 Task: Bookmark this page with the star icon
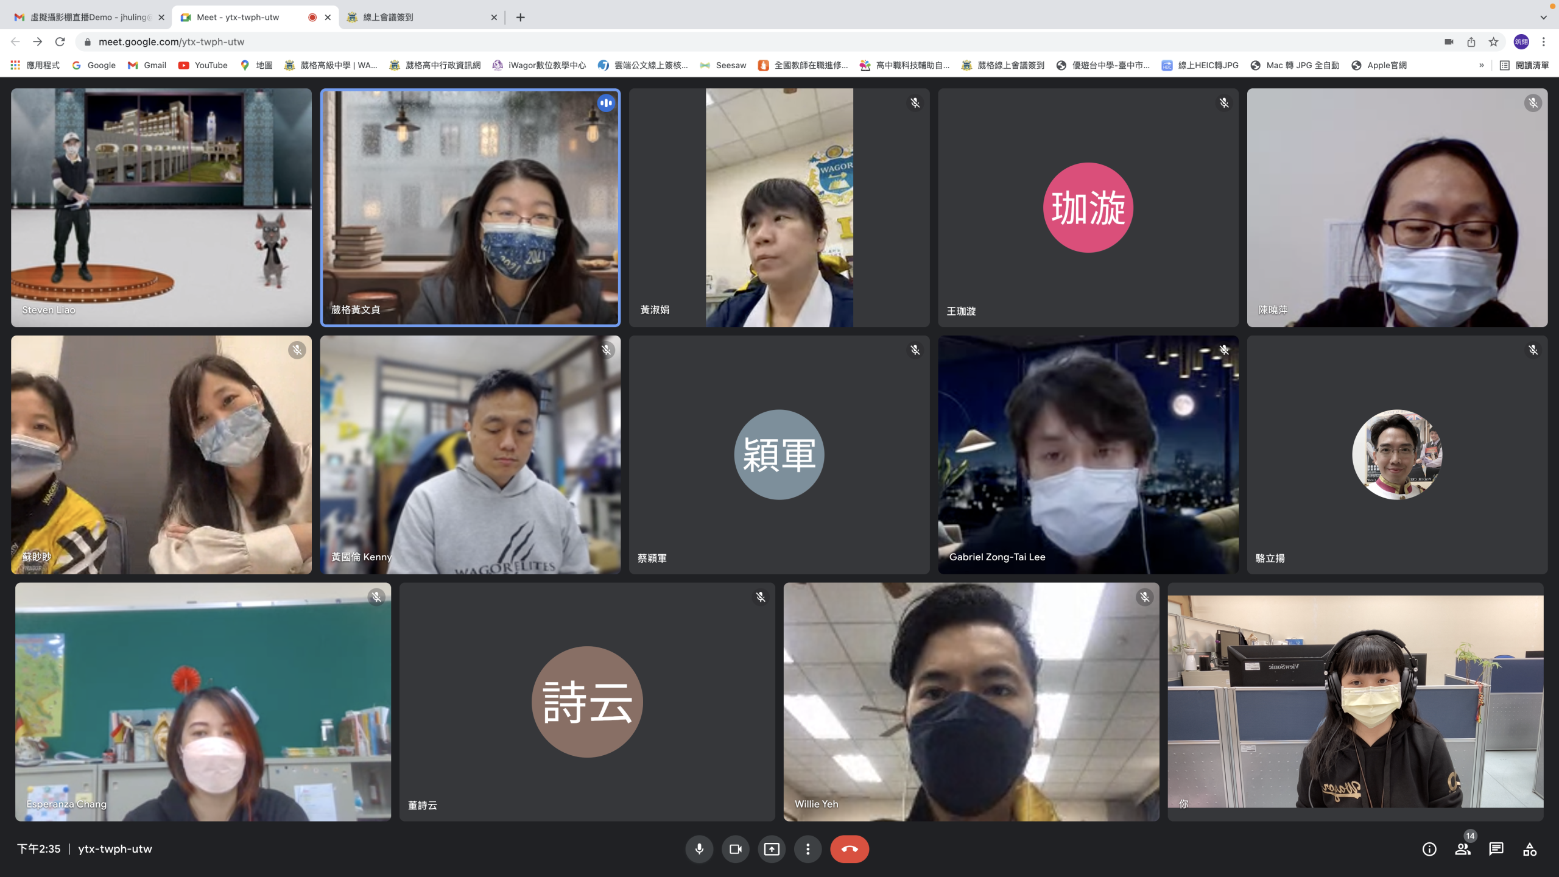coord(1493,41)
